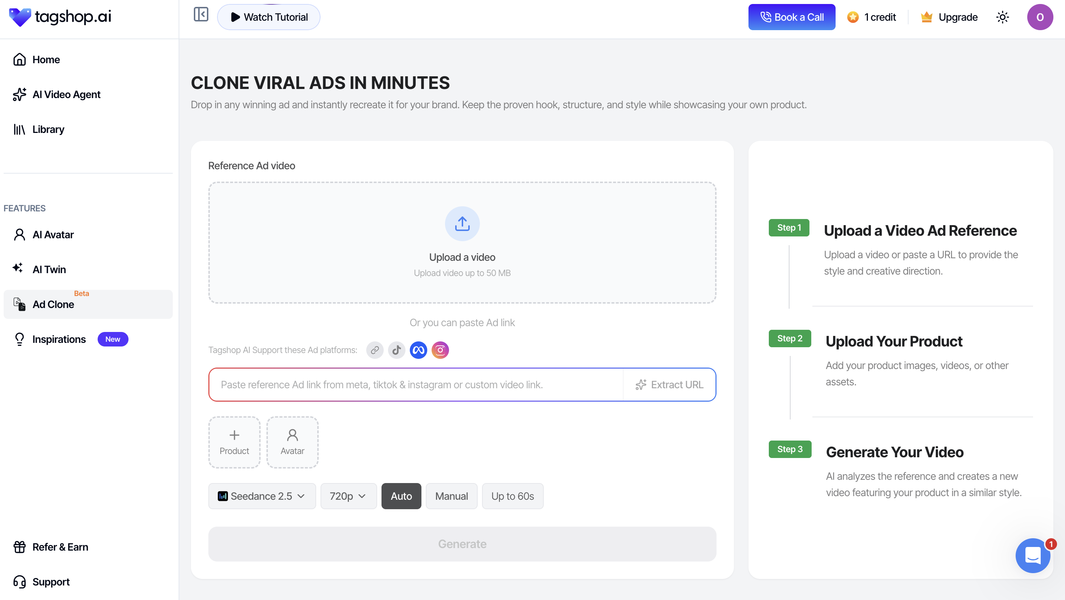Add a Product with the plus tile
Image resolution: width=1065 pixels, height=600 pixels.
coord(234,442)
